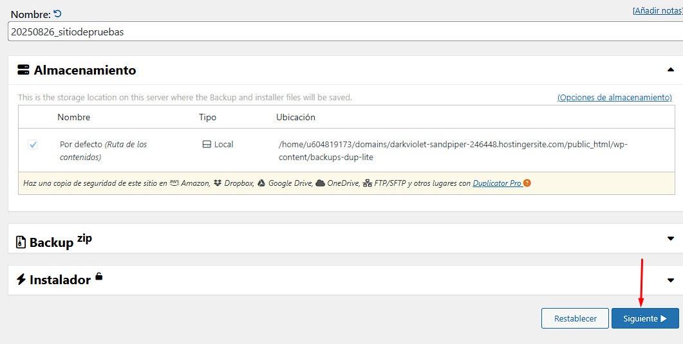Viewport: 683px width, 344px height.
Task: Click the OneDrive cloud icon
Action: [320, 183]
